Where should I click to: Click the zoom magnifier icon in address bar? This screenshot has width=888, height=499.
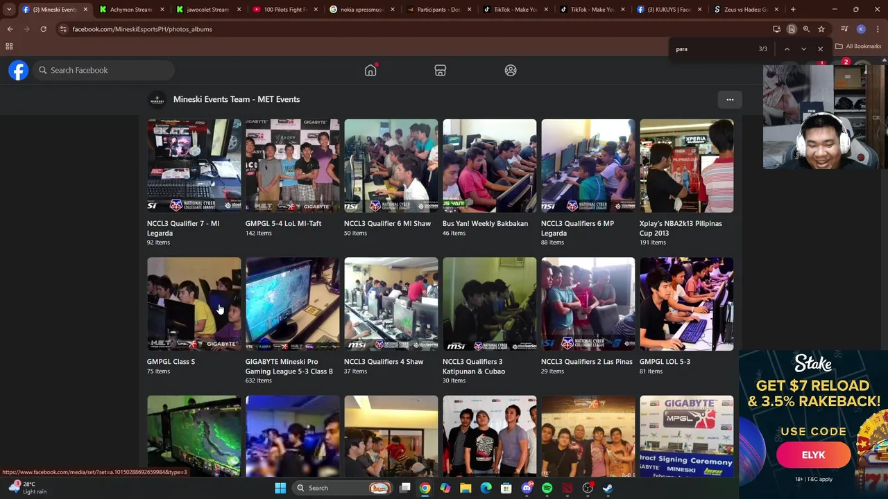[x=806, y=29]
